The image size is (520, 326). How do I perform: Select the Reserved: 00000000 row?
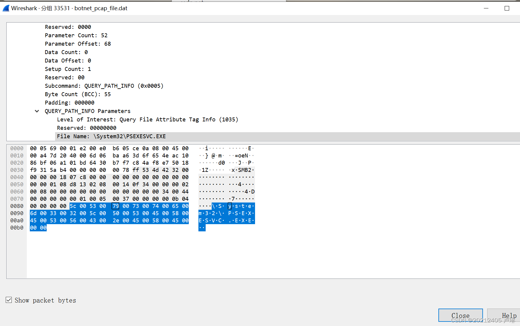point(288,128)
